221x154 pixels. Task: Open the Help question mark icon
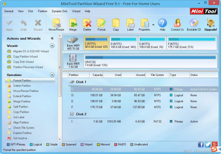coord(162,23)
